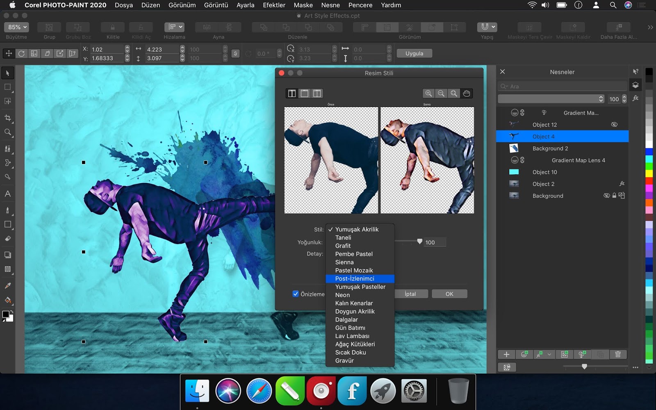Open the Maske menu

303,5
